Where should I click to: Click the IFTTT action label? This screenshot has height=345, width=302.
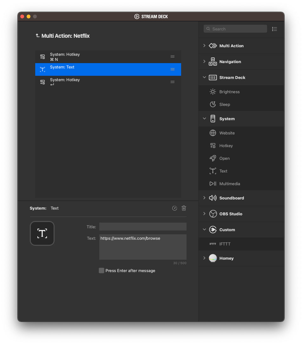pos(225,244)
